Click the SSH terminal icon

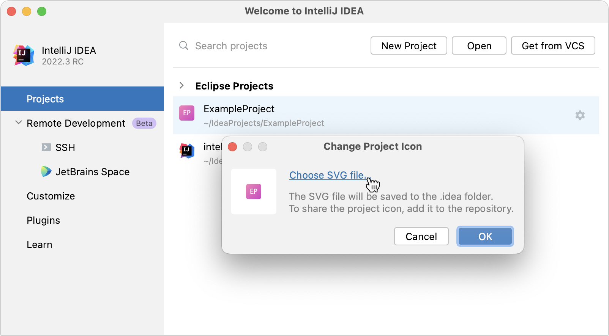point(46,147)
